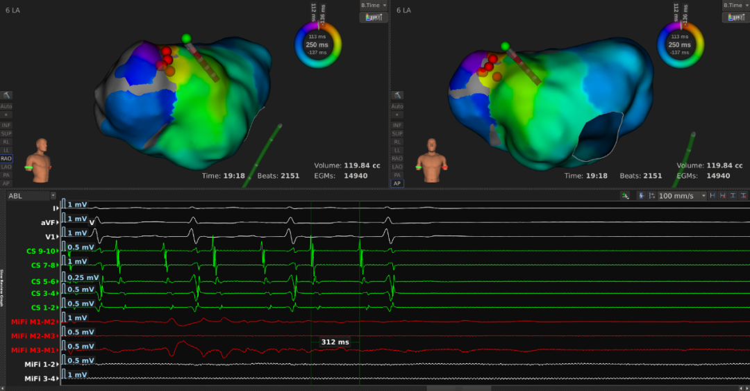Click the CS 9-10 channel label

[44, 251]
